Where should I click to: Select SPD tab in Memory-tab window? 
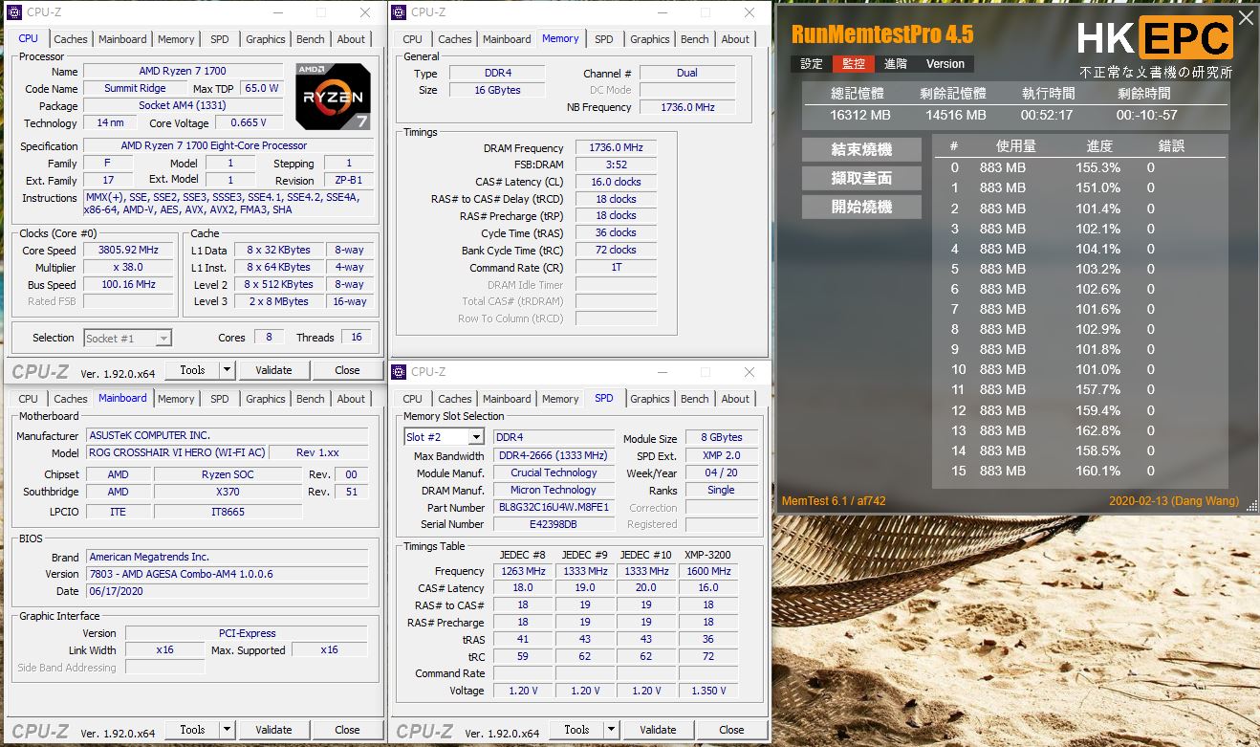(x=604, y=39)
